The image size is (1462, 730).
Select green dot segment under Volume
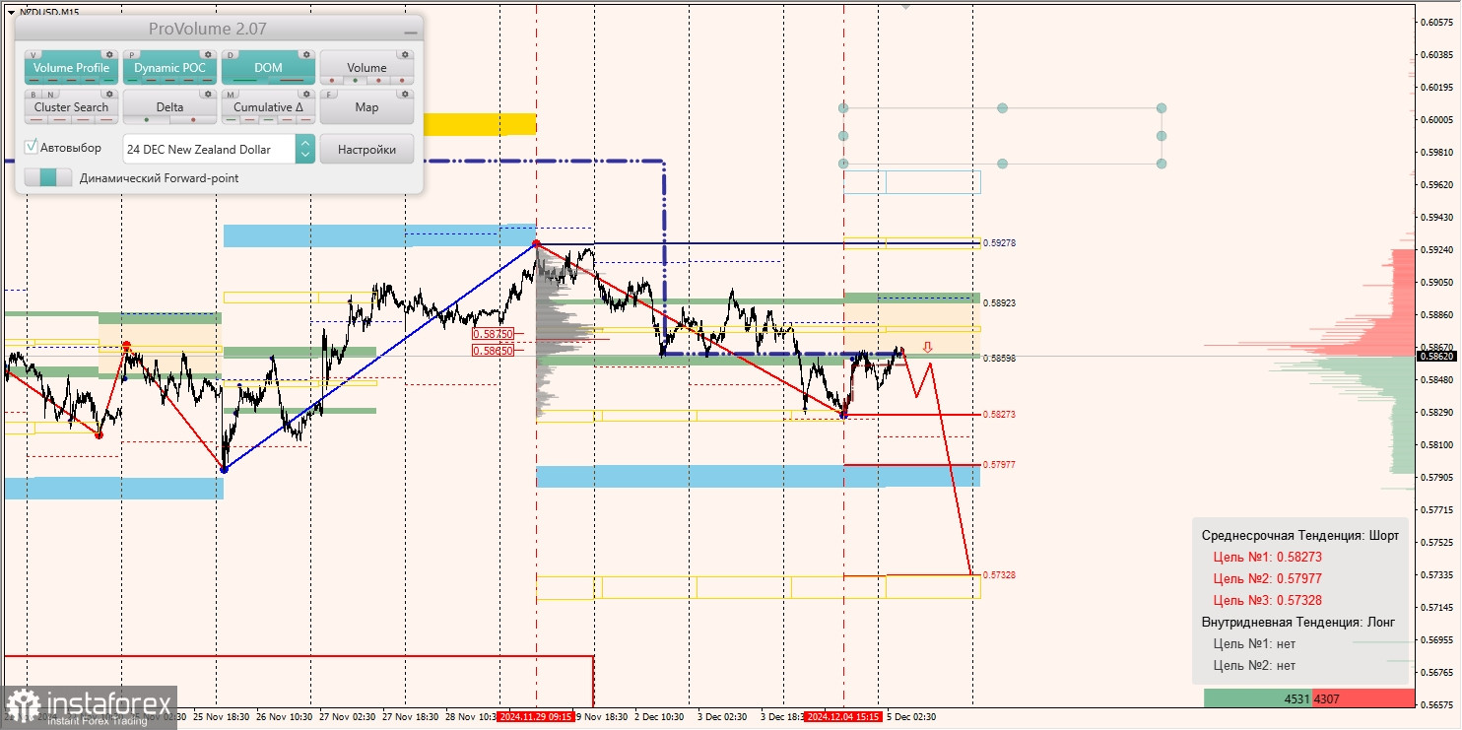click(355, 80)
